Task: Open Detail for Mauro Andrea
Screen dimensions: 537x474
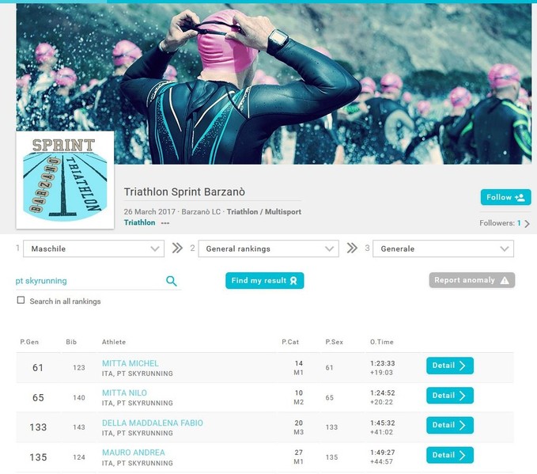Action: pyautogui.click(x=450, y=455)
